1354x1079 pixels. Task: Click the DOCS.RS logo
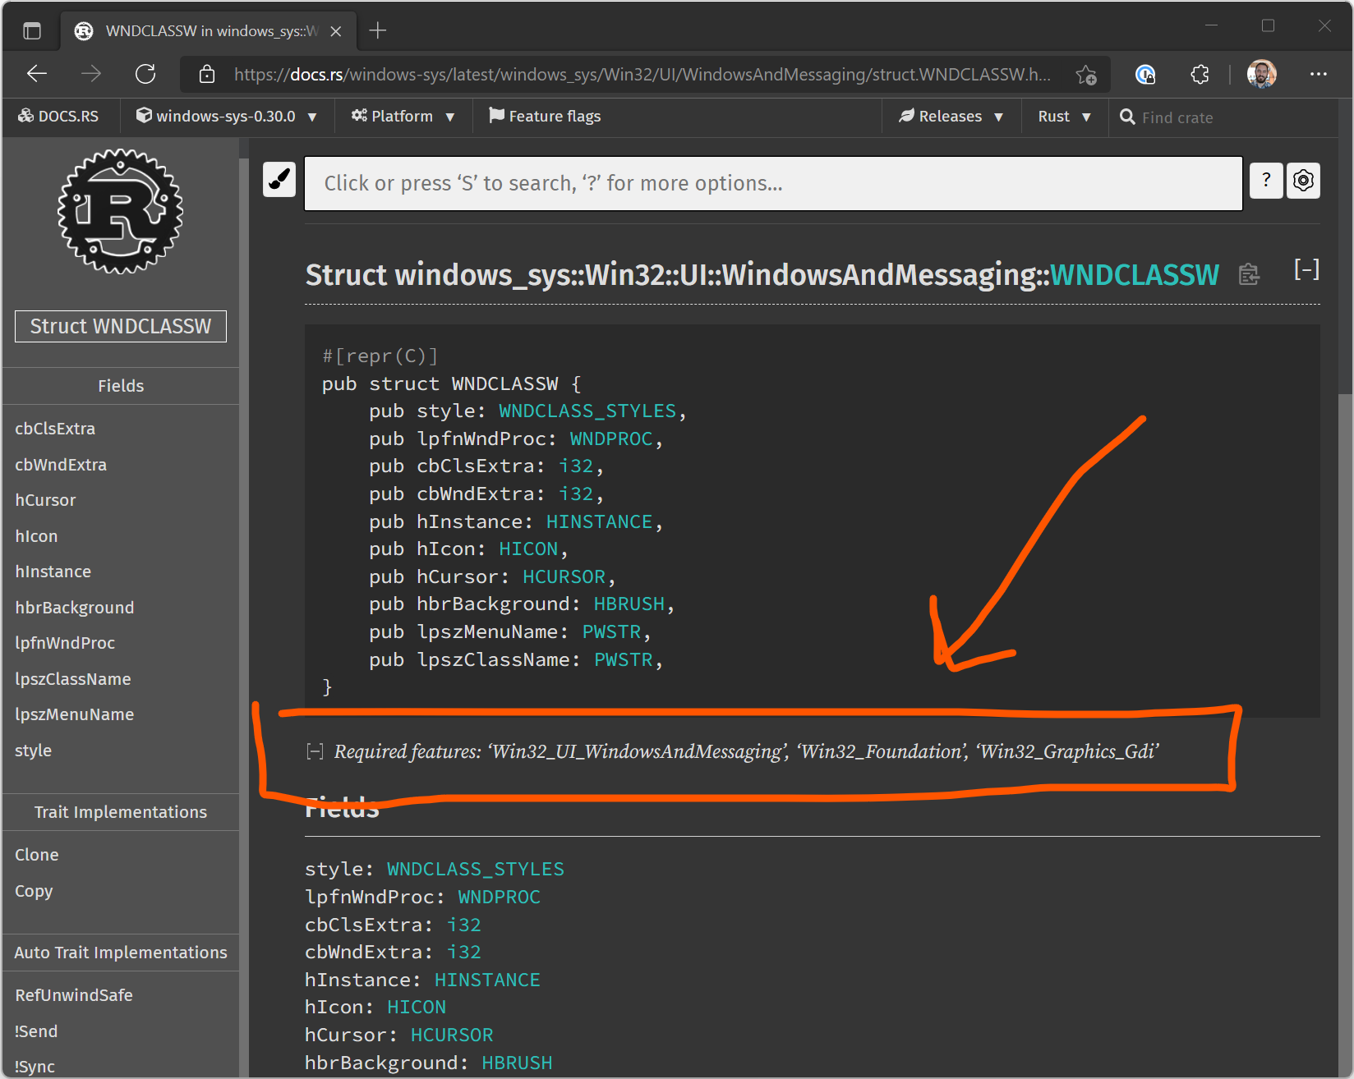point(58,116)
